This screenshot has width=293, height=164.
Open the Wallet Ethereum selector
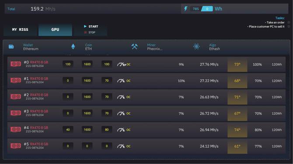pos(31,47)
